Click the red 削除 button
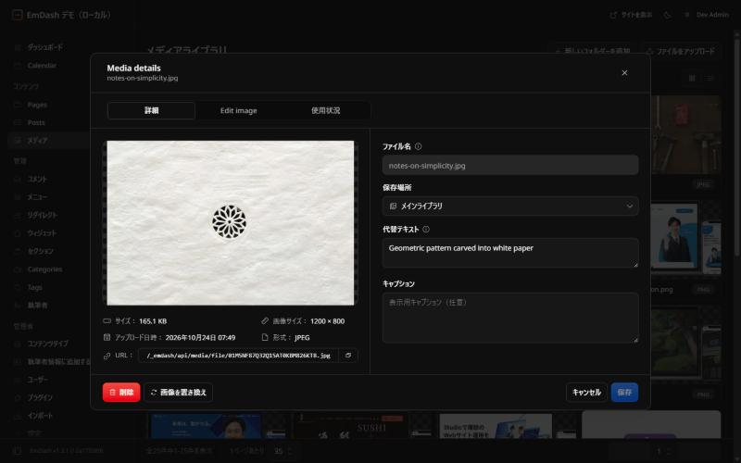Viewport: 741px width, 463px height. click(121, 392)
